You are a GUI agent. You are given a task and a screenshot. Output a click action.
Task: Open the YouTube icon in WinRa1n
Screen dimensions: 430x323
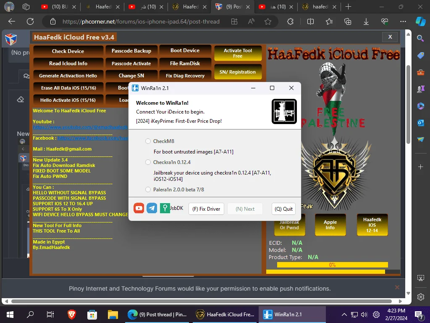139,208
